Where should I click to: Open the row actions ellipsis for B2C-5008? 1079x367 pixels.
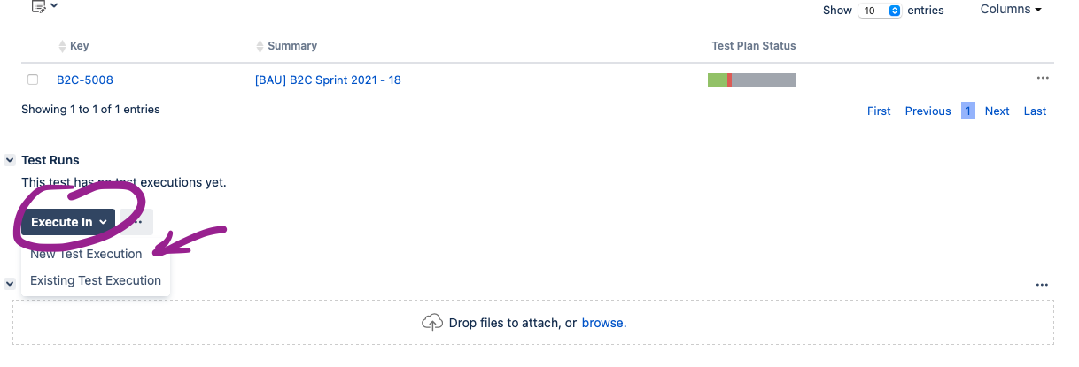(1042, 78)
